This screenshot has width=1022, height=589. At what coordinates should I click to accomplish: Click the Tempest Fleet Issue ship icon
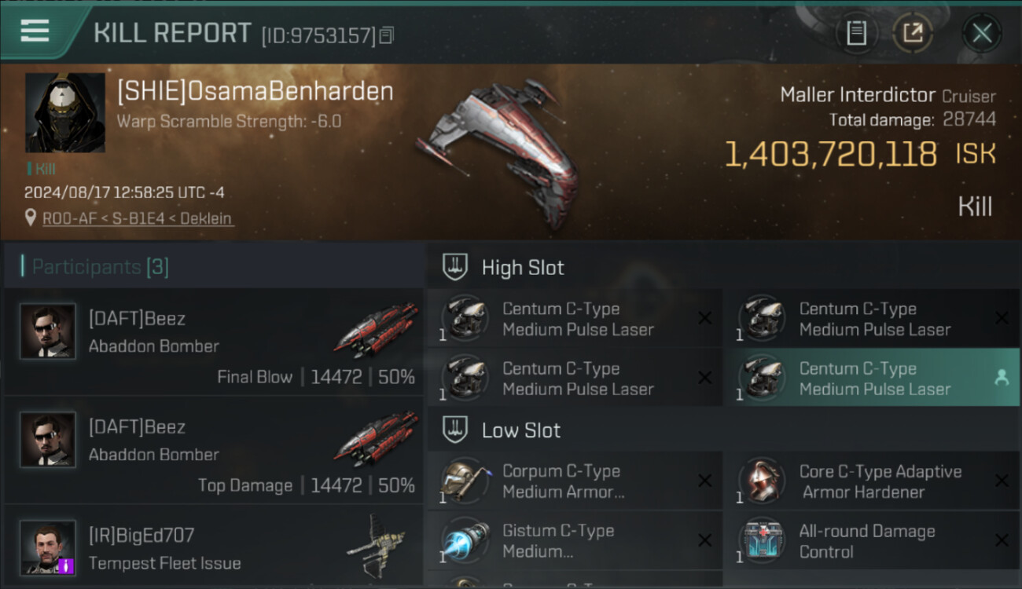377,543
